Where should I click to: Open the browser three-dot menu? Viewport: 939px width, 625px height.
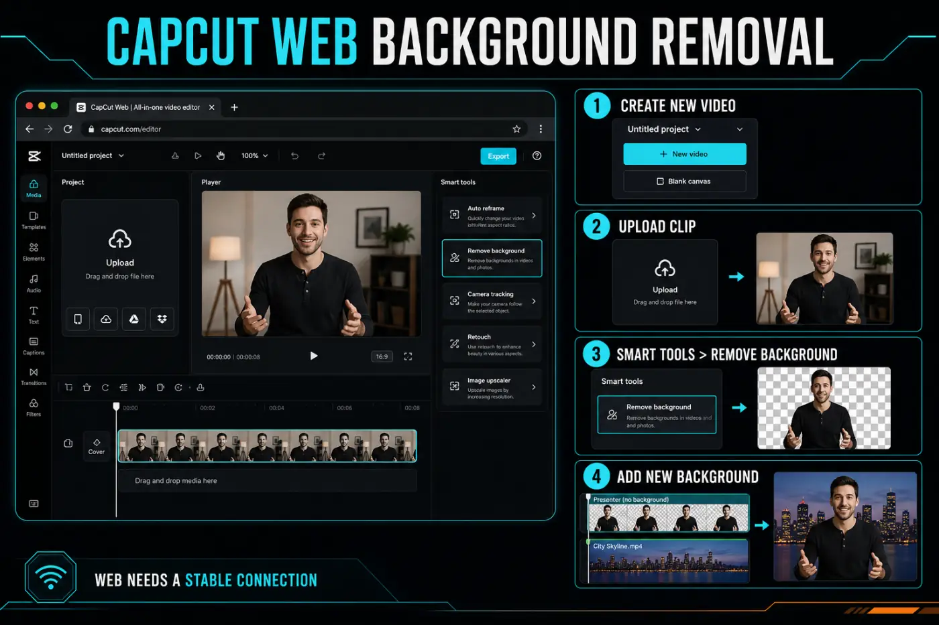pos(541,129)
